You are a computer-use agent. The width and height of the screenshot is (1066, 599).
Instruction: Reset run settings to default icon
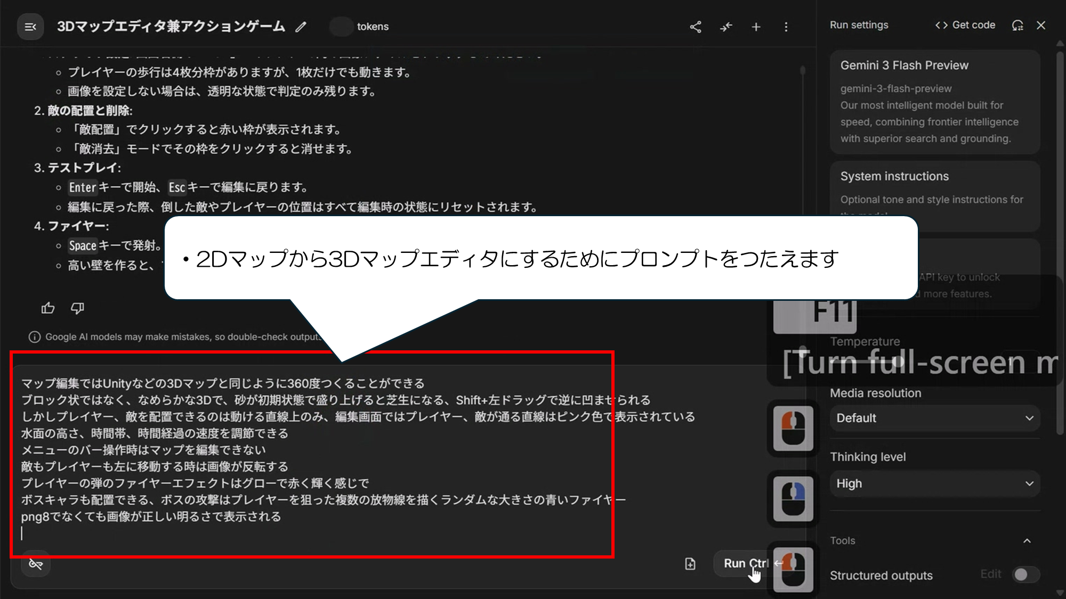pyautogui.click(x=1017, y=25)
